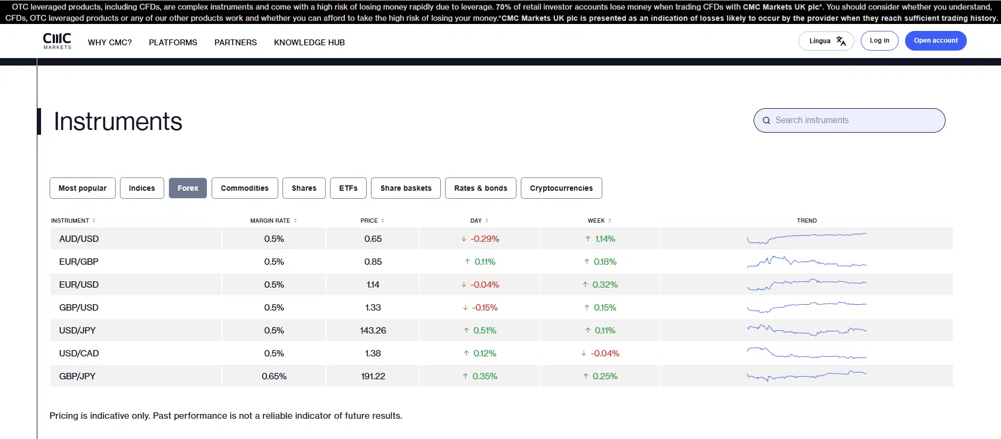Click EUR/USD trend sparkline chart
1001x439 pixels.
[x=806, y=284]
